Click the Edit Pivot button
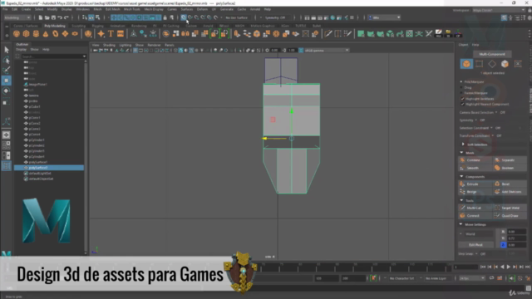The image size is (532, 299). click(x=475, y=245)
